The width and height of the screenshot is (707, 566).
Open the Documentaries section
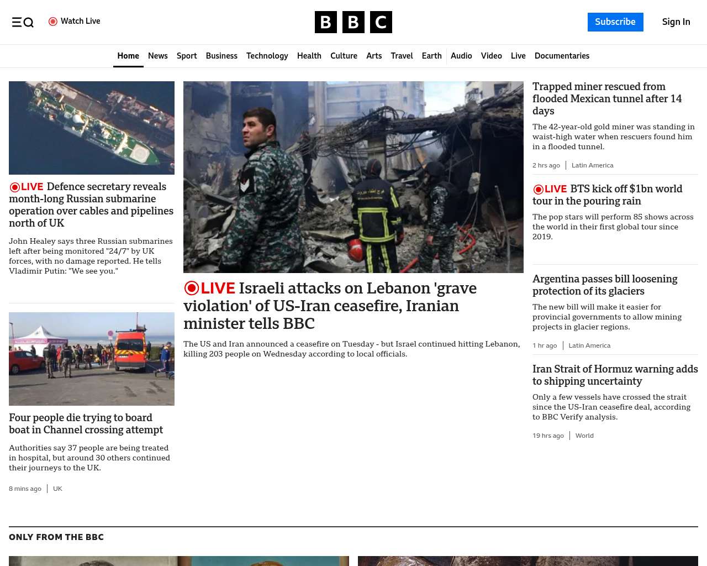point(562,56)
